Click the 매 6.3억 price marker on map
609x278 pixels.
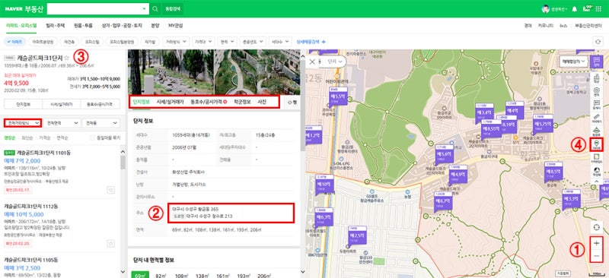point(325,217)
